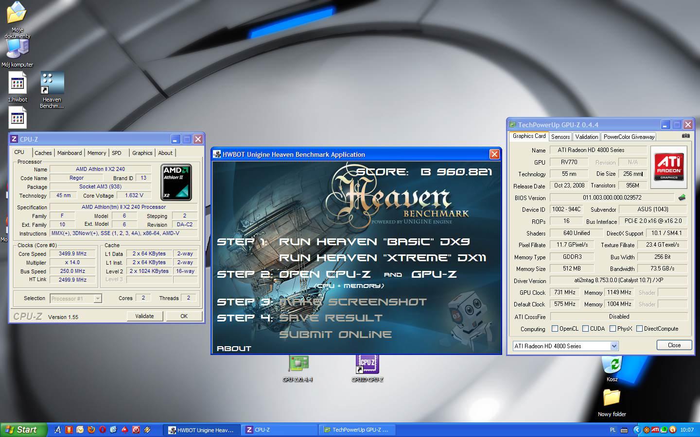Click GPU-Z link in step 2

point(434,274)
